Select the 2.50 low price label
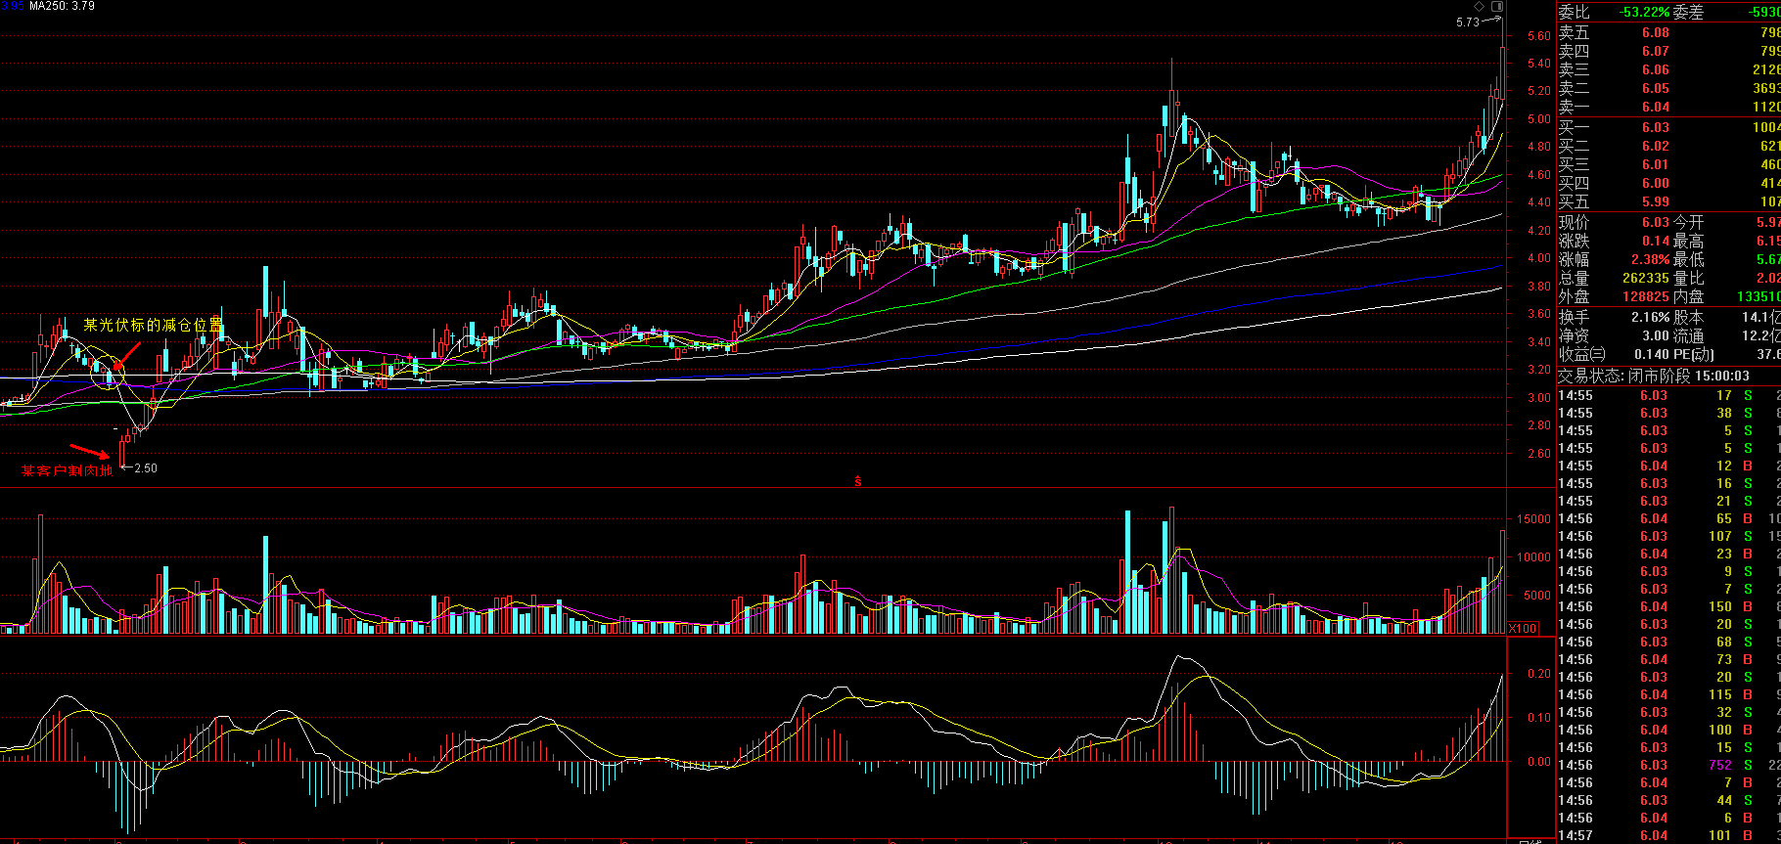1781x844 pixels. click(145, 468)
